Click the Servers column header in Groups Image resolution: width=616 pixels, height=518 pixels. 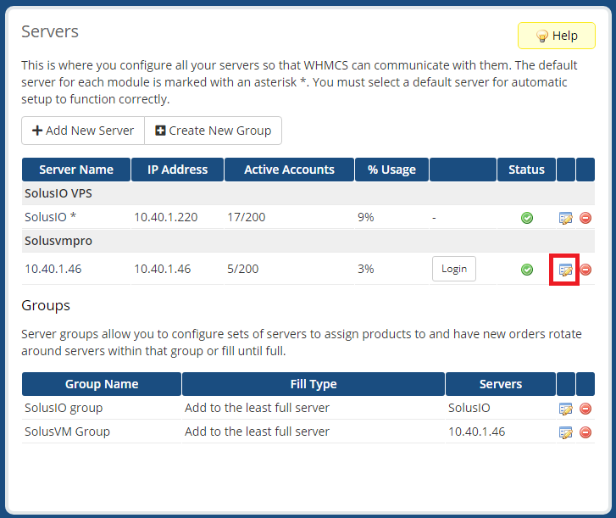[x=501, y=384]
